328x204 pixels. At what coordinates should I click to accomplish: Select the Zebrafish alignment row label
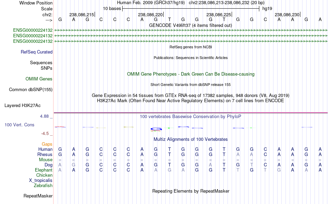click(x=43, y=186)
